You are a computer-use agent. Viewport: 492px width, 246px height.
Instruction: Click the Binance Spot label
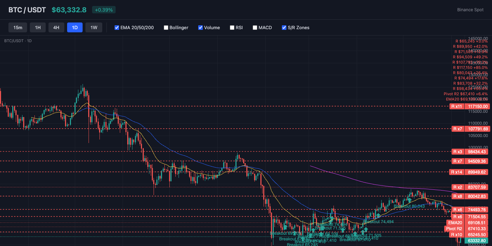pos(470,10)
